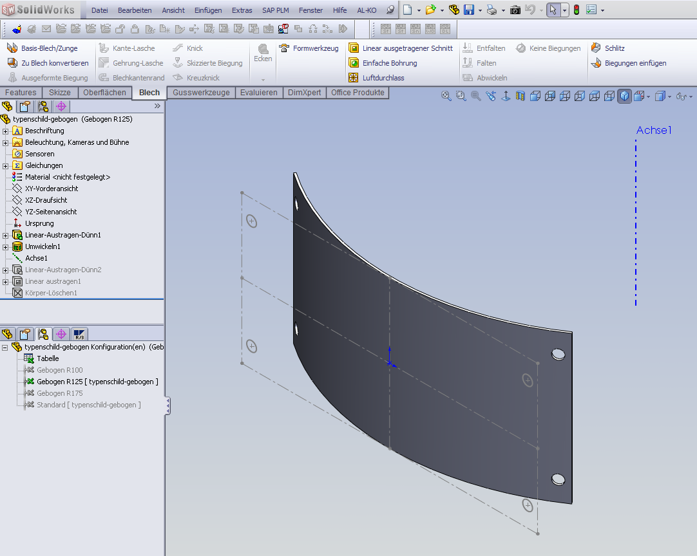The width and height of the screenshot is (697, 556).
Task: Switch to the Evaluieren tab
Action: (258, 93)
